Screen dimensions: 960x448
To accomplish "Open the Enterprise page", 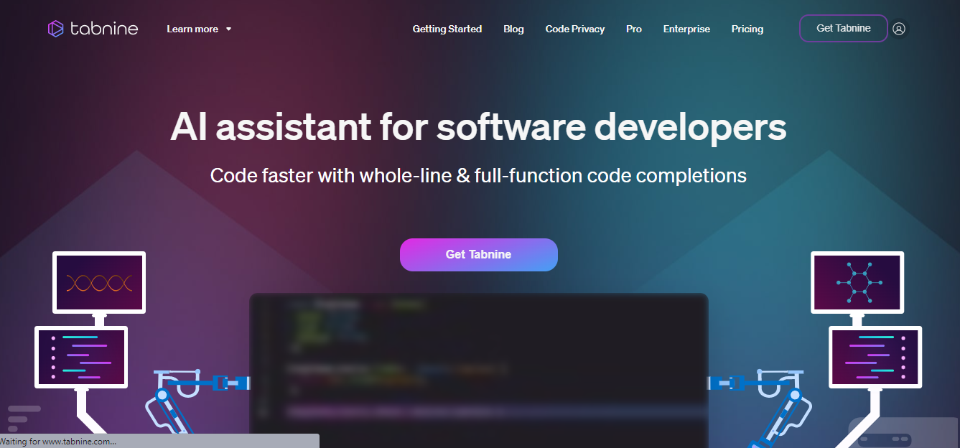I will (686, 29).
